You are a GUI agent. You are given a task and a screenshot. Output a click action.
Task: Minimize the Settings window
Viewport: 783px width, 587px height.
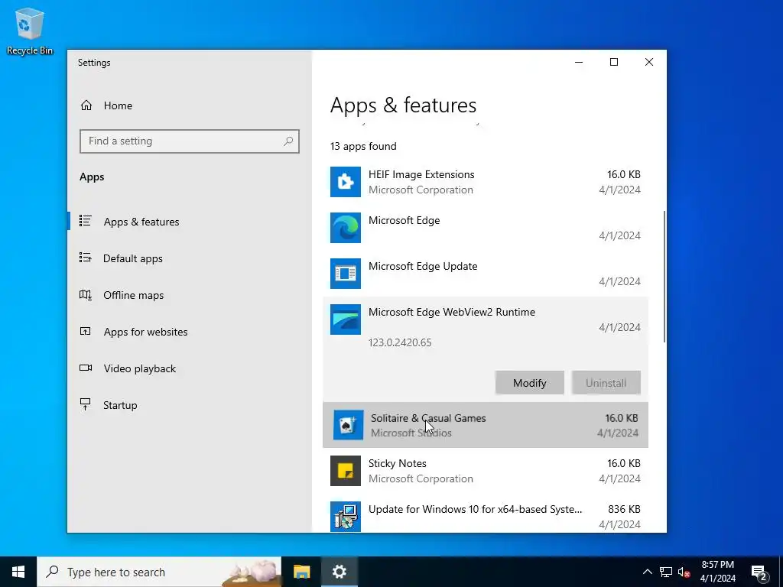pyautogui.click(x=579, y=62)
